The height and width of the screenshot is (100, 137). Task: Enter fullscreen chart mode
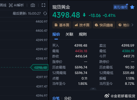point(43,5)
